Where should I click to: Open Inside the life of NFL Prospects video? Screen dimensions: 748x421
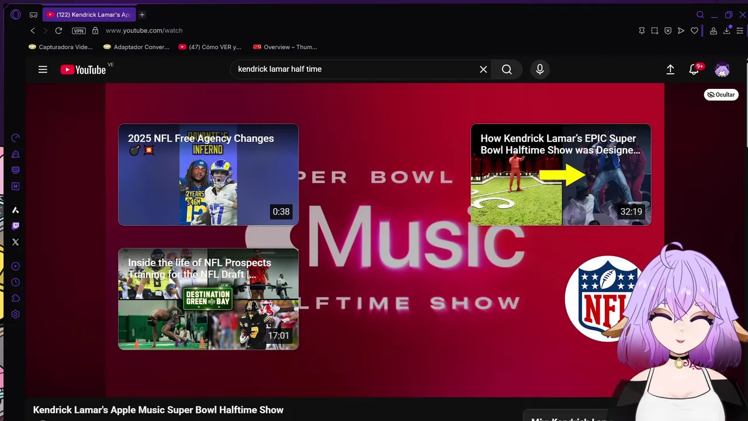pos(208,299)
